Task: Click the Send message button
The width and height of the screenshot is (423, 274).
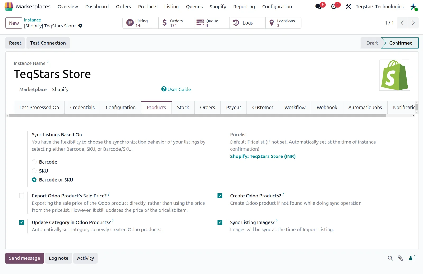Action: [x=25, y=258]
